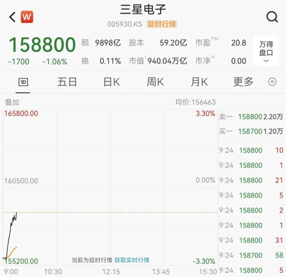Click the 叠加 overlay button
286x277 pixels.
tap(12, 102)
